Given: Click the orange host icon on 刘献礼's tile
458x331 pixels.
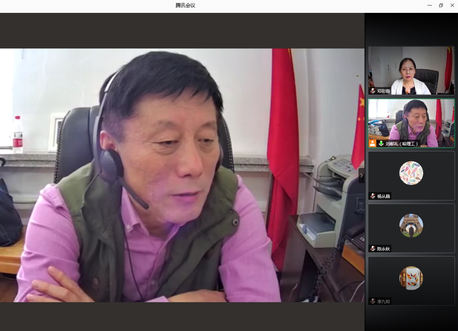Looking at the screenshot, I should tap(372, 143).
